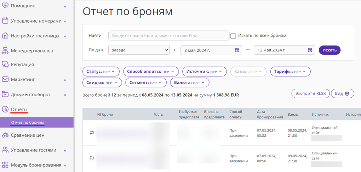Open calendar picker for 13 мая 2024 date

tap(310, 50)
